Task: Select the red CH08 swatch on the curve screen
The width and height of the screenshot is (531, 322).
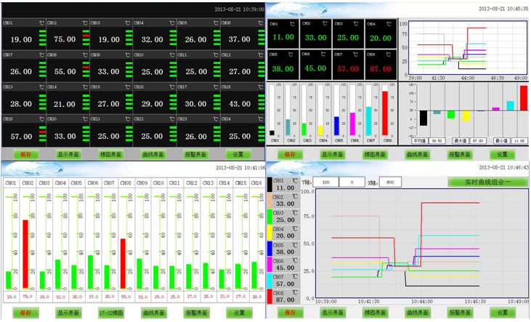Action: pos(269,297)
